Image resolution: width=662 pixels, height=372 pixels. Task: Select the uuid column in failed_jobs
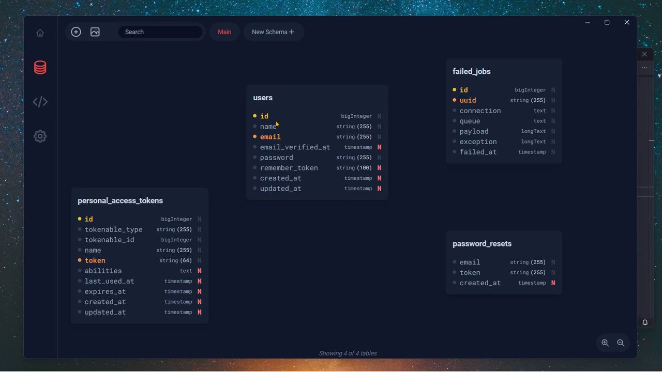468,100
